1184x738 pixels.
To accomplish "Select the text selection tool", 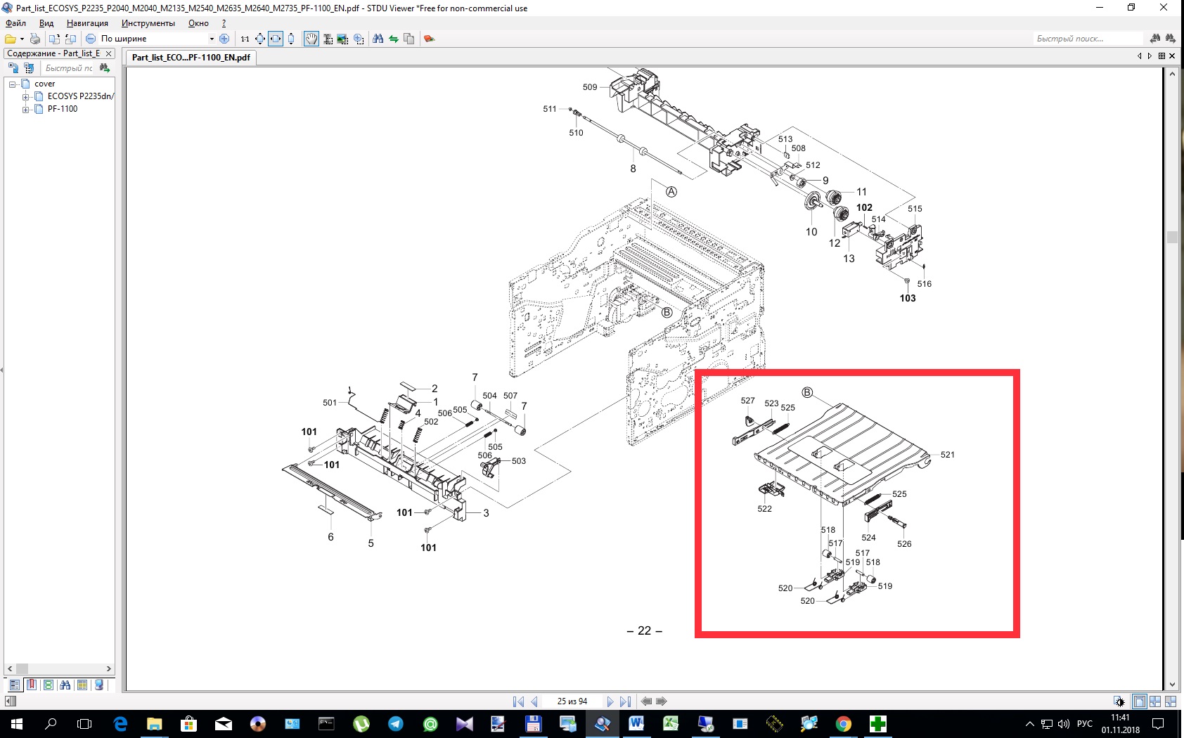I will click(x=328, y=39).
